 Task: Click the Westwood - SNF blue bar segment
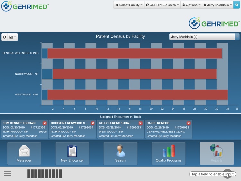click(x=45, y=95)
